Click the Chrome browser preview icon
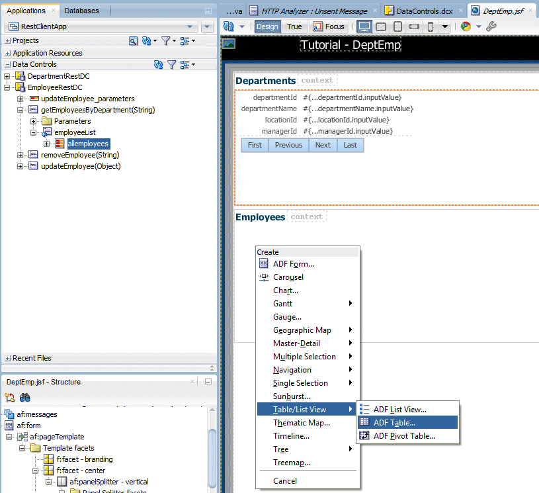This screenshot has height=493, width=539. coord(466,26)
